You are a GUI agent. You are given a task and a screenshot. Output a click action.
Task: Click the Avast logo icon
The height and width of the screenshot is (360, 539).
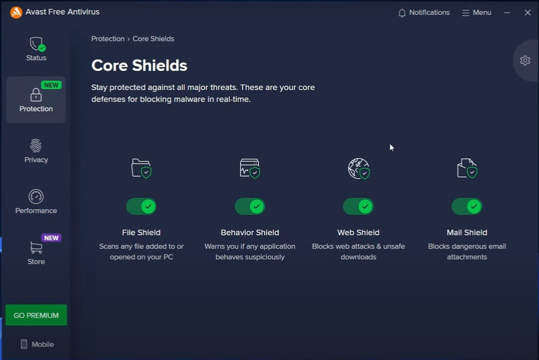tap(16, 12)
